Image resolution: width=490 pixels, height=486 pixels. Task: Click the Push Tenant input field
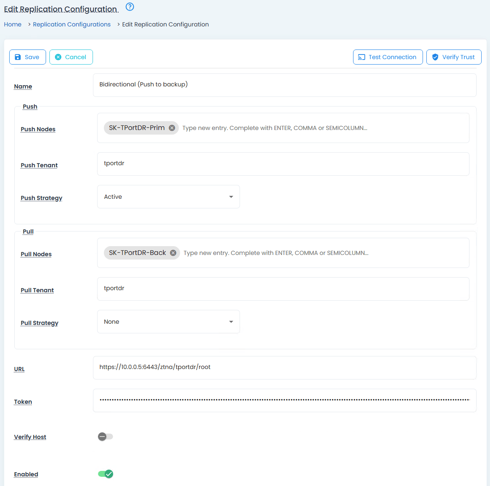283,164
